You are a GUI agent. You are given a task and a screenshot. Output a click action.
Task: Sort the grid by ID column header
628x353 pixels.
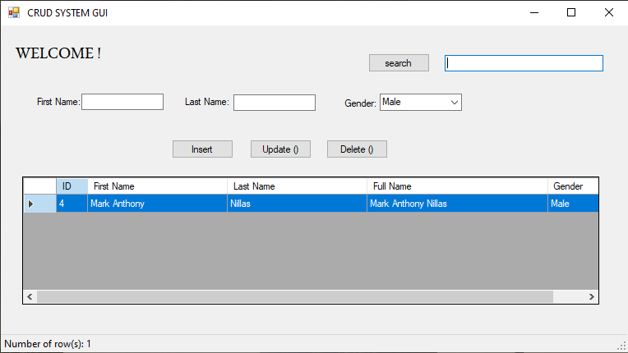point(72,186)
